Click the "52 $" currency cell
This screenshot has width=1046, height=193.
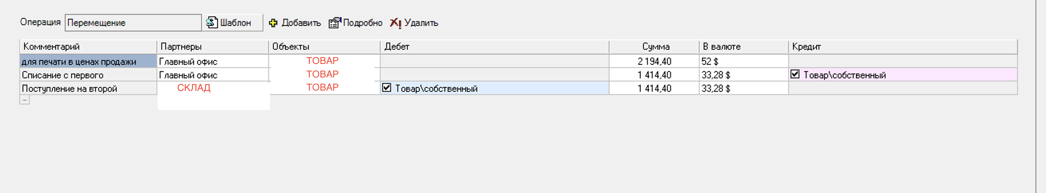pos(743,62)
